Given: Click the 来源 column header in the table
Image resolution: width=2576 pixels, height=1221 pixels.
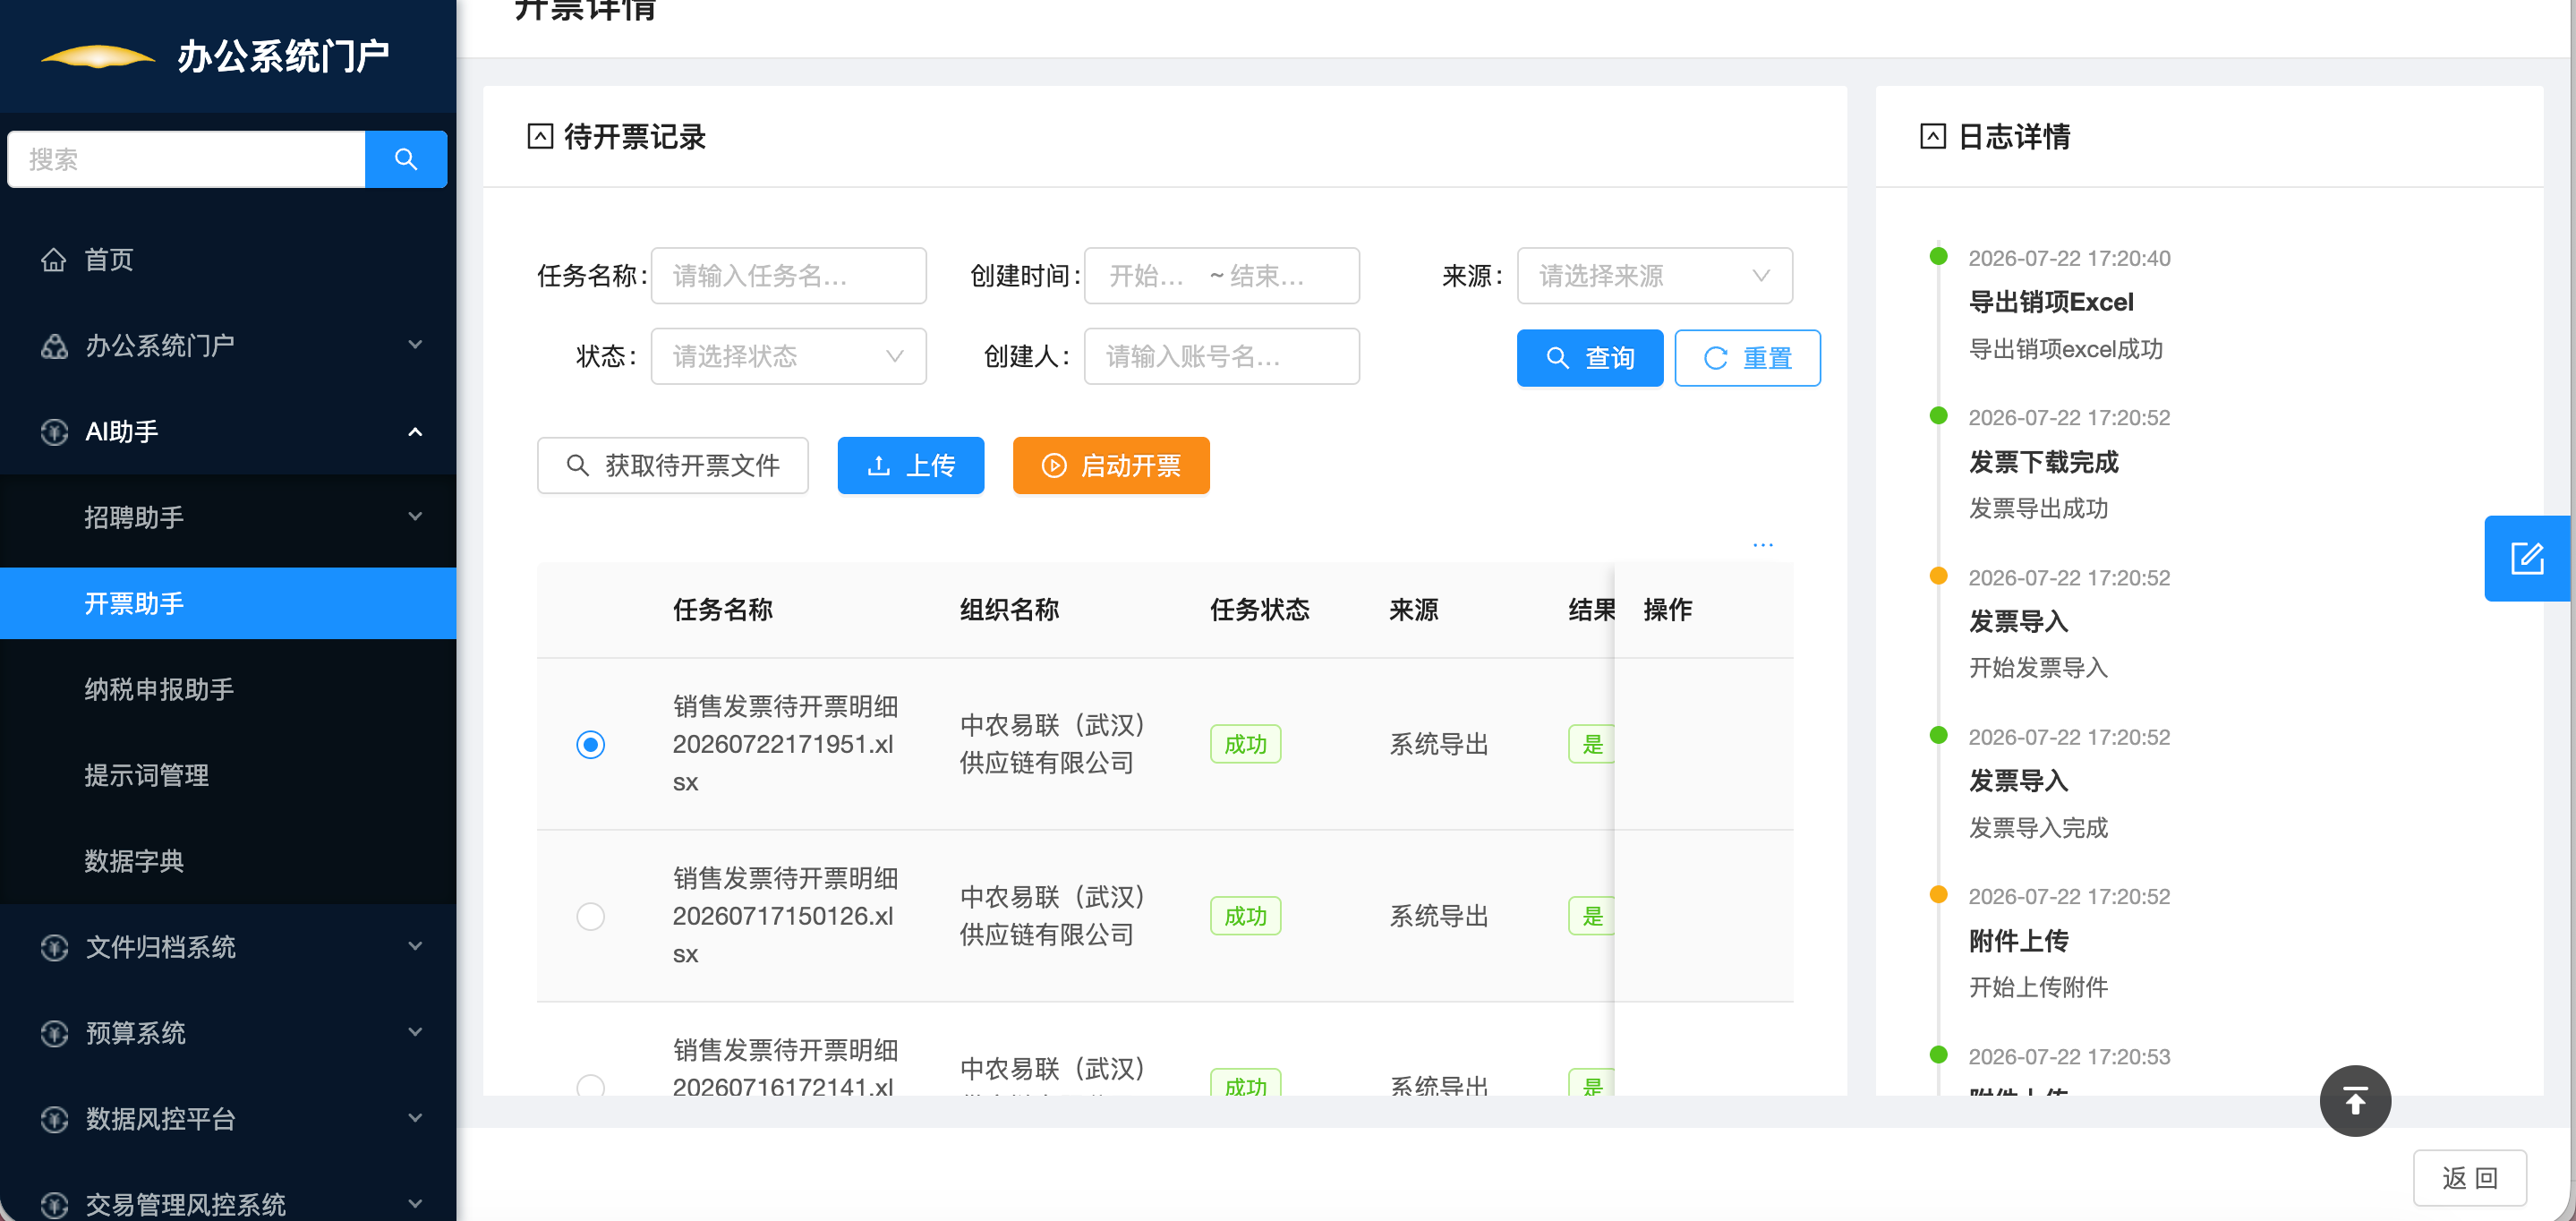Looking at the screenshot, I should (1414, 610).
